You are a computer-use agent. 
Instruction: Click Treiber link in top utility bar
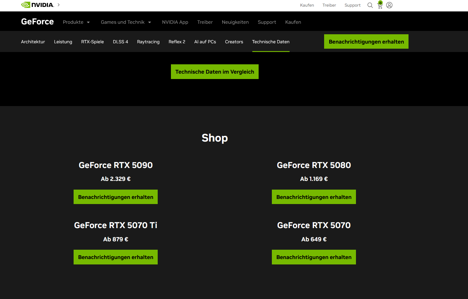click(329, 5)
